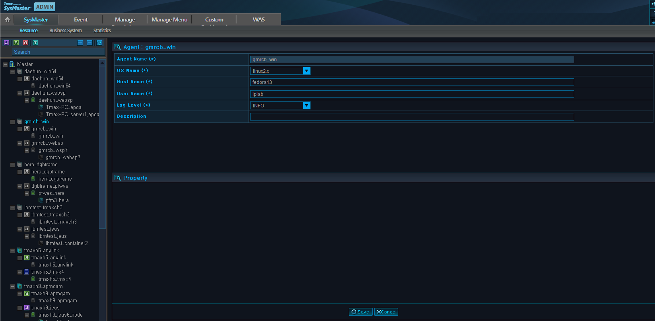Image resolution: width=655 pixels, height=321 pixels.
Task: Click the ADMIN badge
Action: [x=45, y=7]
